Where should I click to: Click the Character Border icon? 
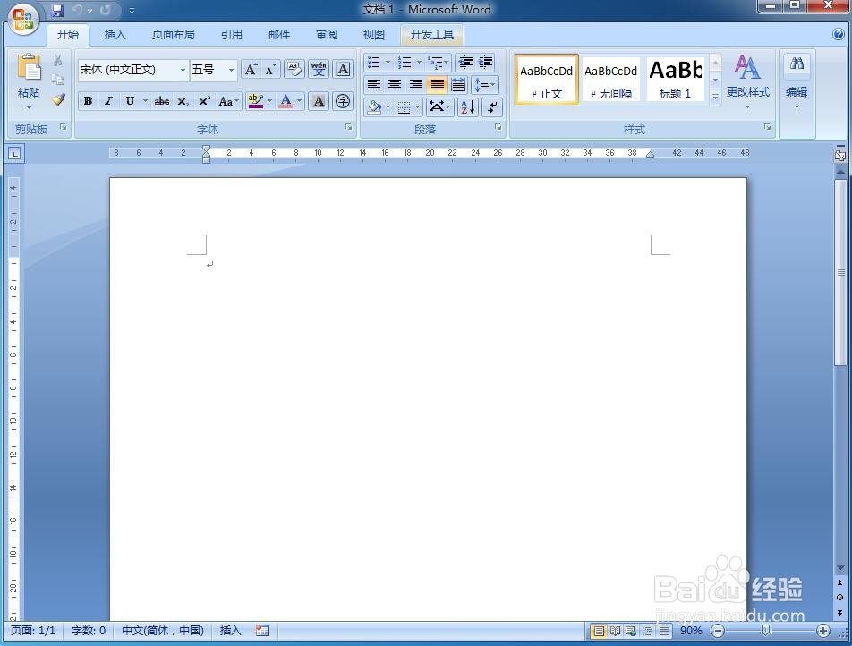click(x=343, y=70)
